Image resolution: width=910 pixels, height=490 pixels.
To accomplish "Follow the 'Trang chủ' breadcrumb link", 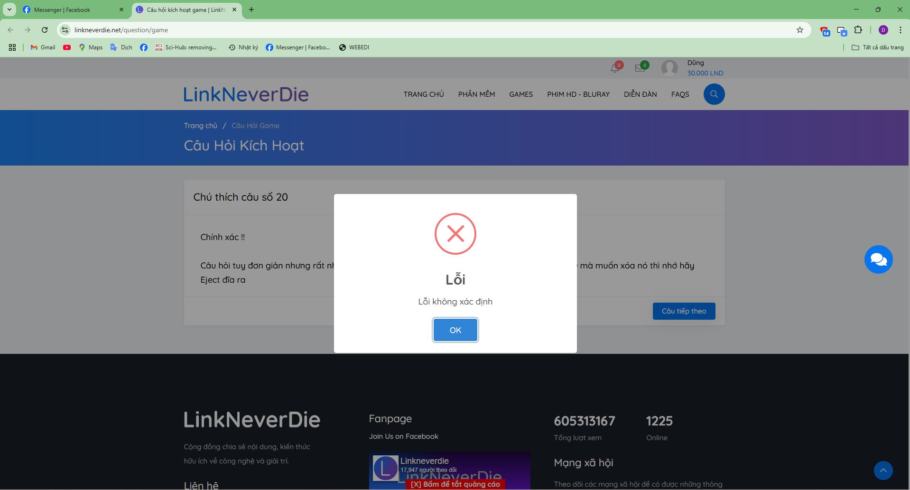I will point(200,126).
